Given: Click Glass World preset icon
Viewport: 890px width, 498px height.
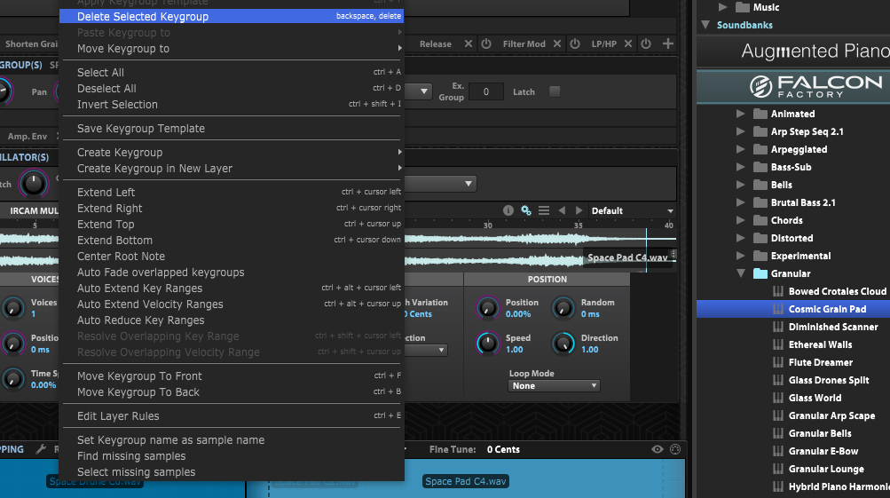Looking at the screenshot, I should coord(778,398).
